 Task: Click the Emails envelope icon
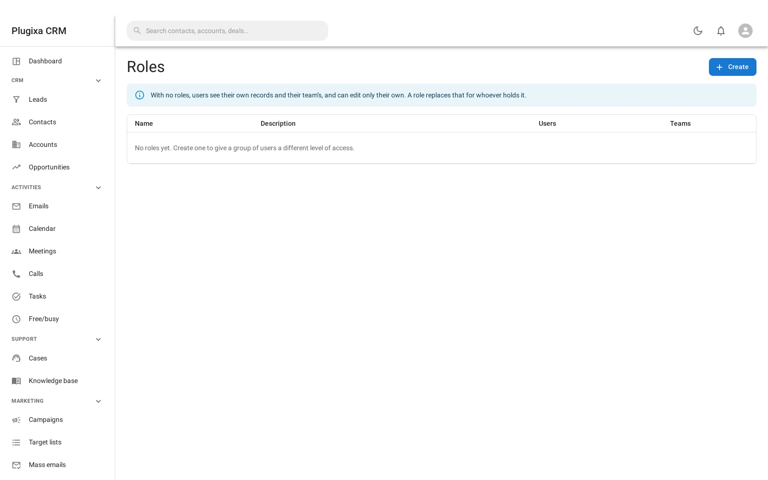click(16, 206)
